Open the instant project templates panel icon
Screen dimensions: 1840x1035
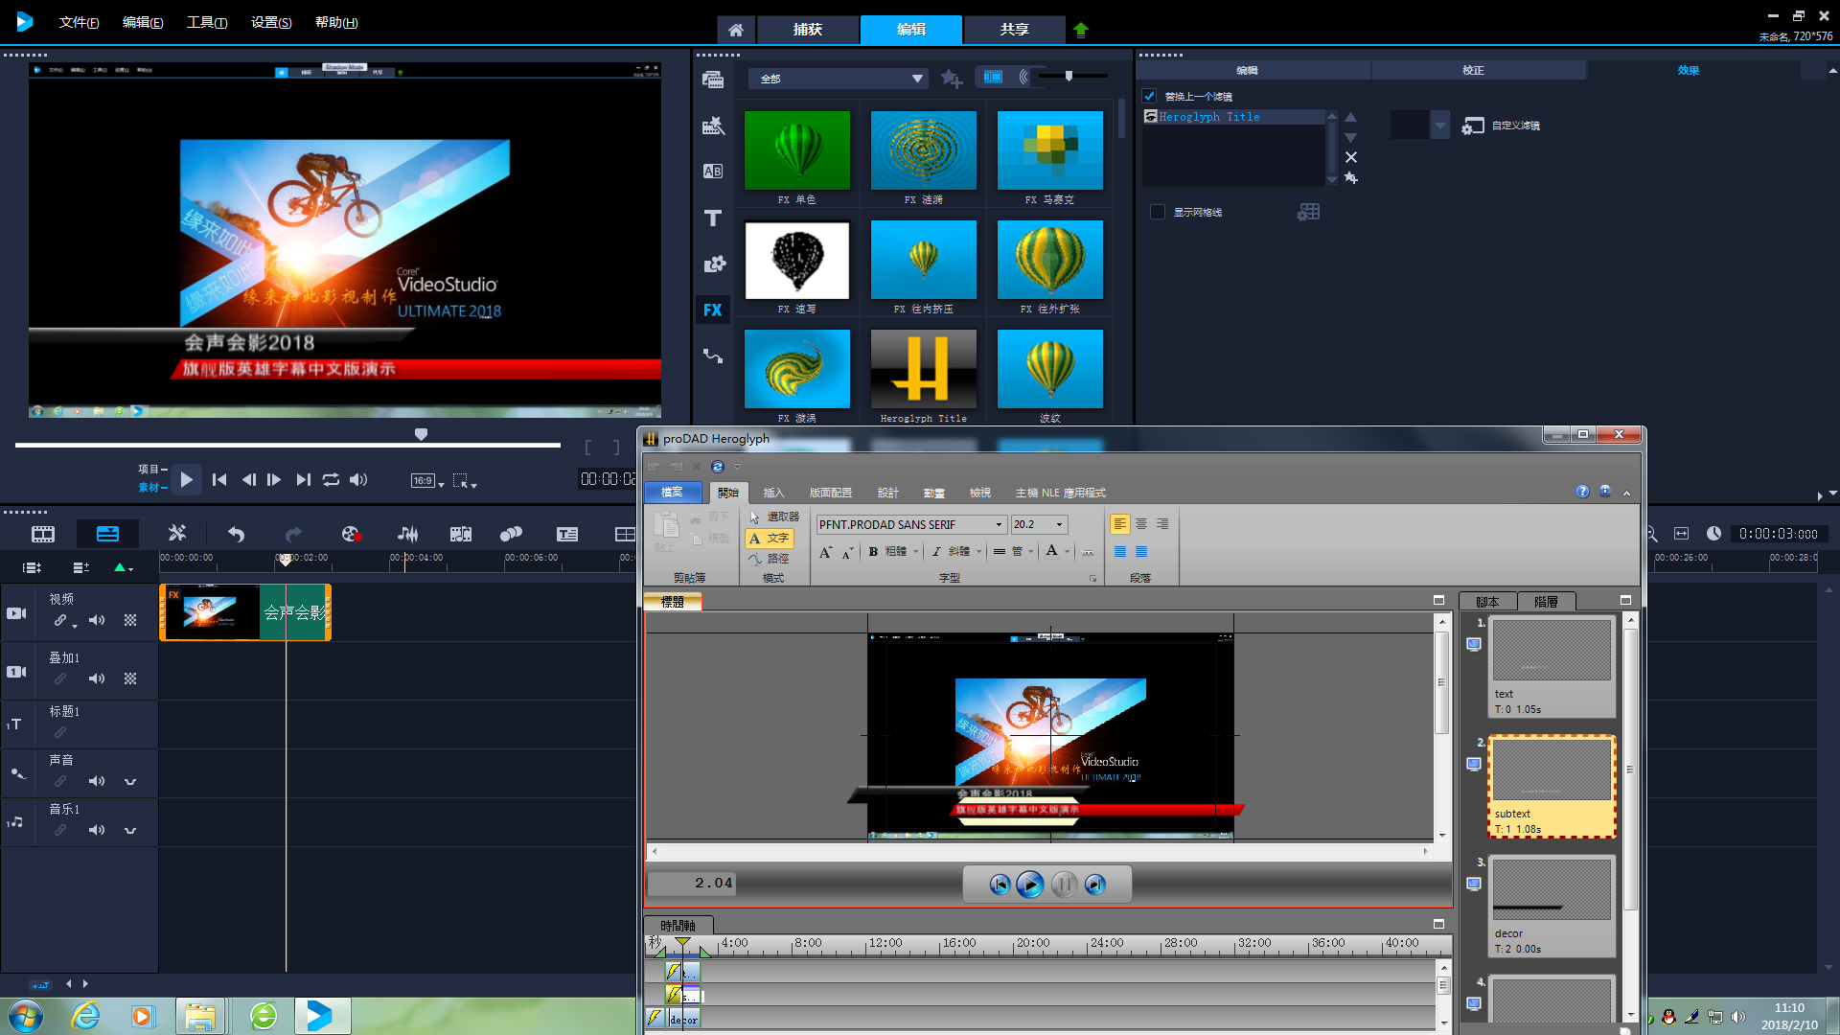click(x=713, y=126)
